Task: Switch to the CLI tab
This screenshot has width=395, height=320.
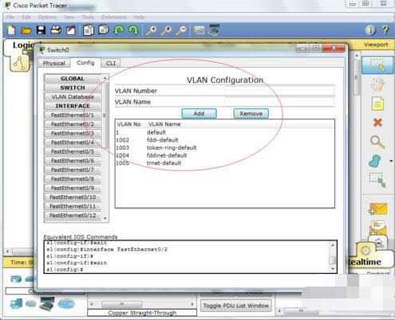Action: coord(111,63)
